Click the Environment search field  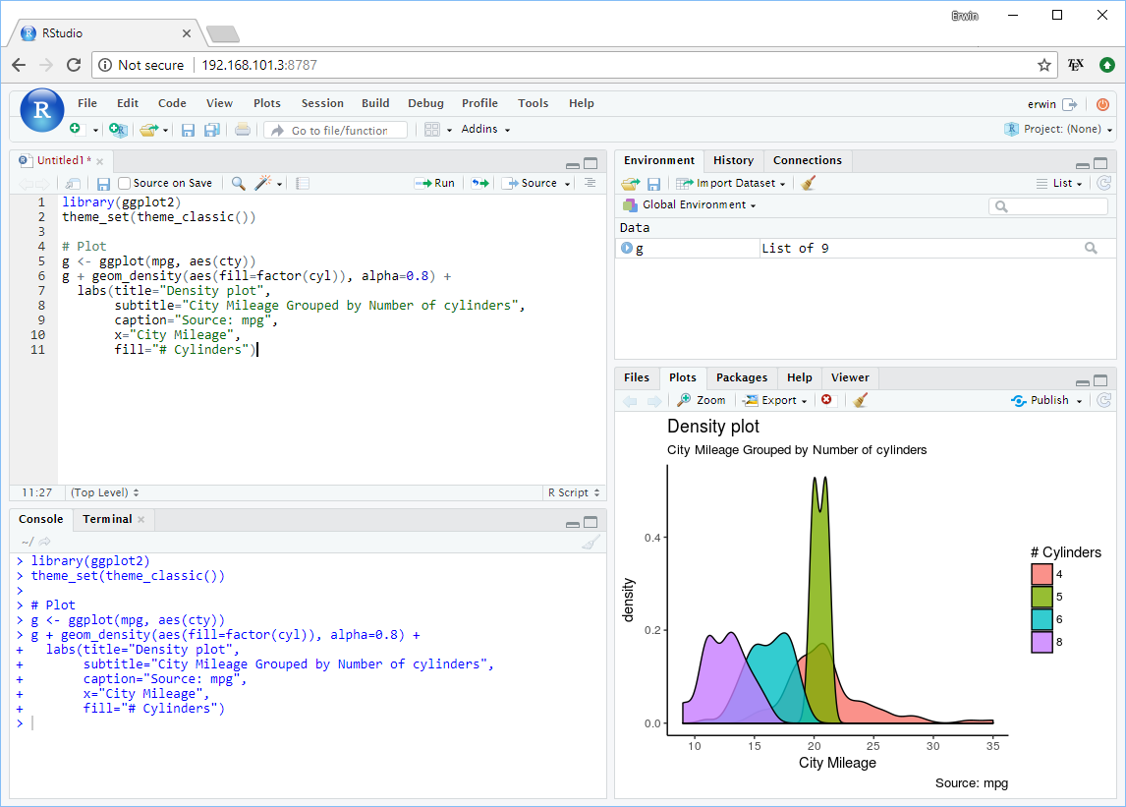pyautogui.click(x=1047, y=206)
